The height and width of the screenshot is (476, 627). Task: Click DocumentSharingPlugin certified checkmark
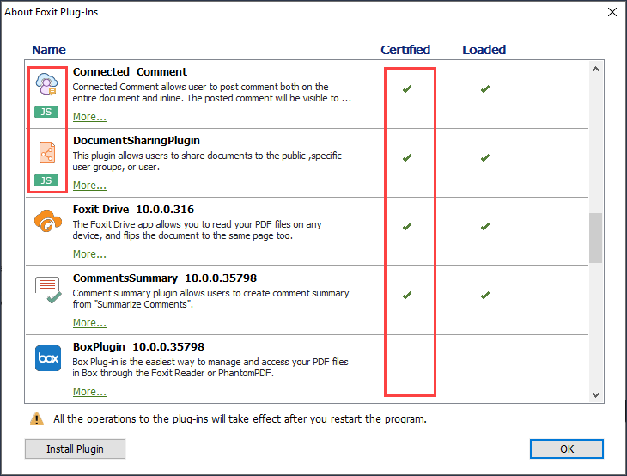(x=407, y=157)
